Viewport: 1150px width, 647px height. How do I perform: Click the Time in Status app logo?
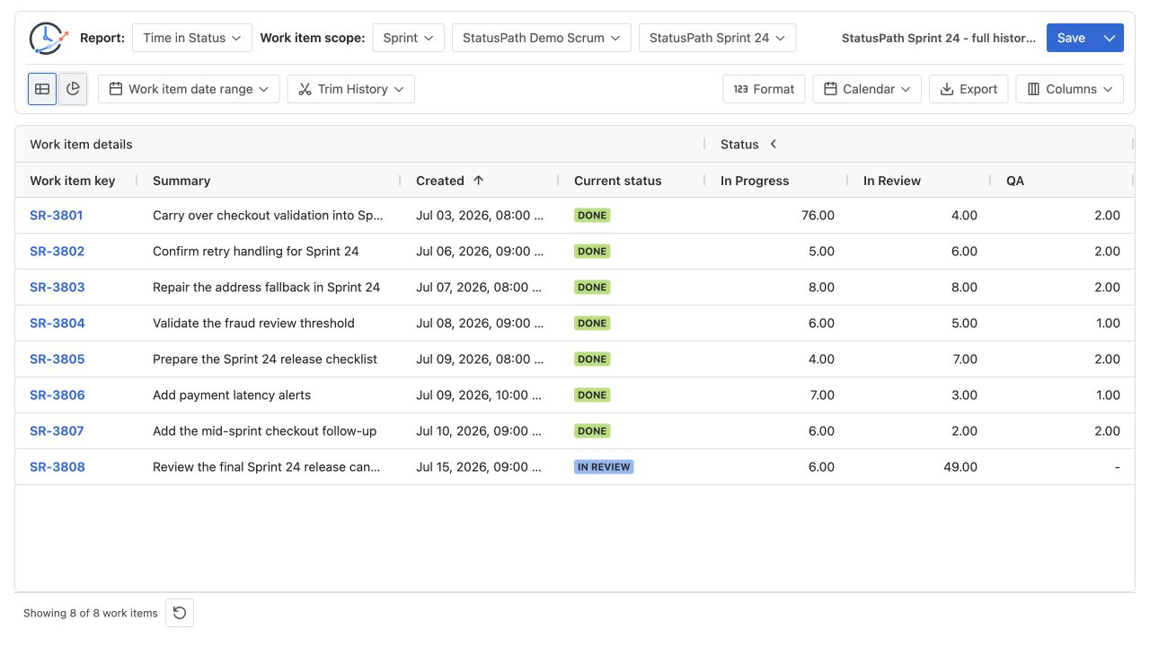click(49, 38)
